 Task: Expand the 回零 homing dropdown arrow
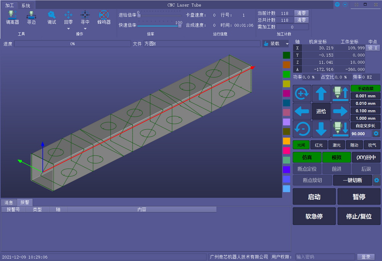click(68, 29)
